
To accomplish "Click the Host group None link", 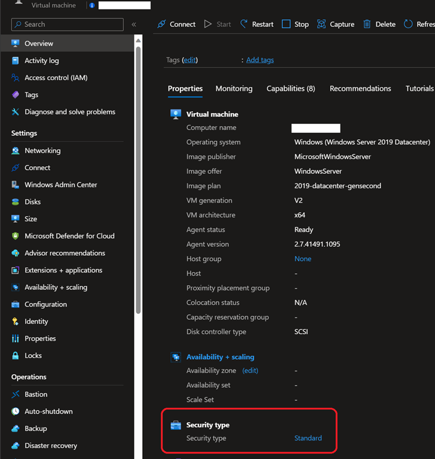I will click(302, 259).
